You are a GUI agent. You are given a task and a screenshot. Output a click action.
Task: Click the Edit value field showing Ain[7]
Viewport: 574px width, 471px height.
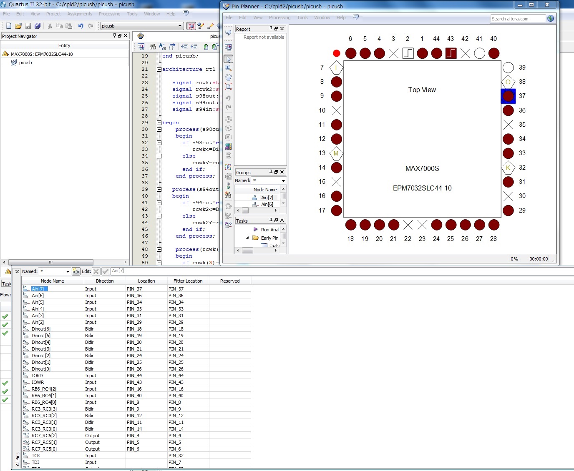pos(342,271)
